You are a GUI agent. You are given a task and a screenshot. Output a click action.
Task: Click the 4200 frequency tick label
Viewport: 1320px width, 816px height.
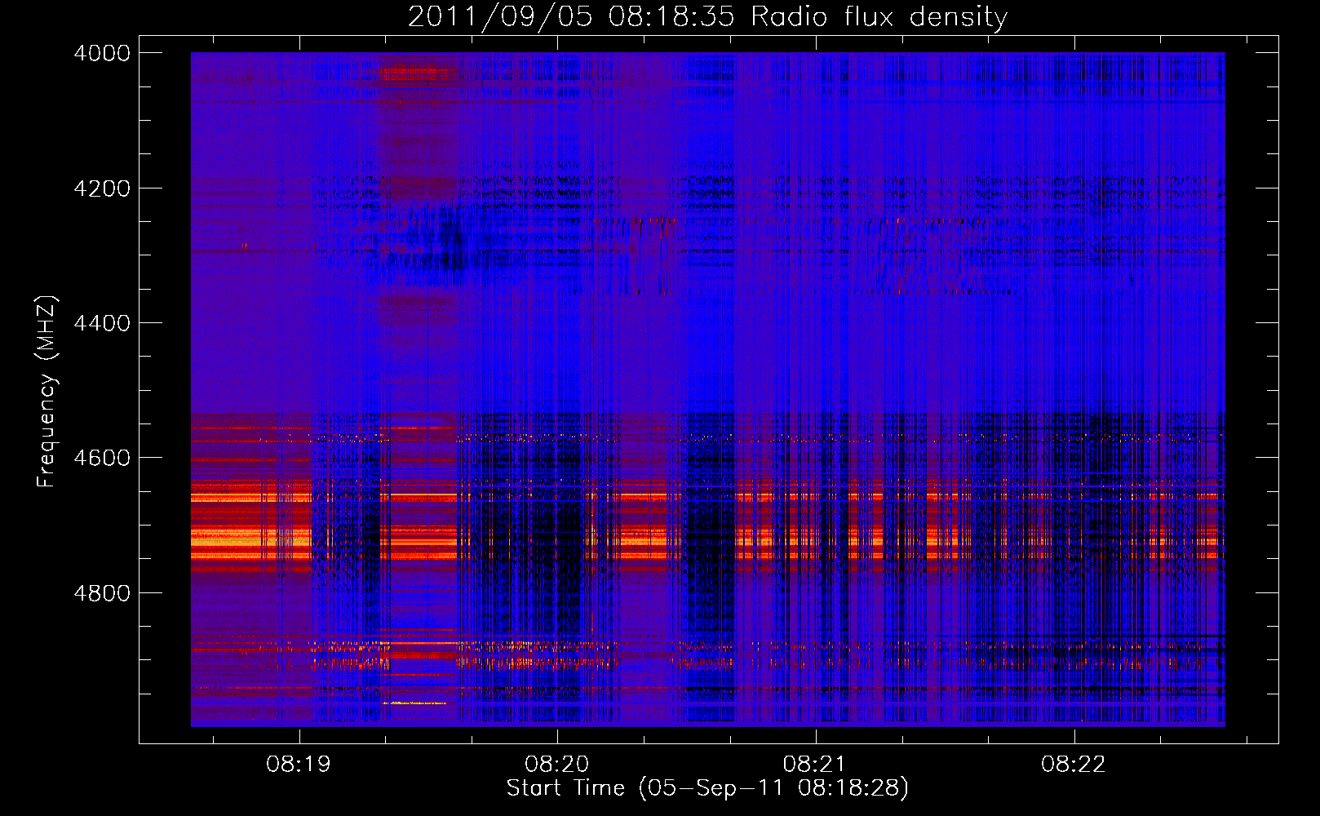[x=102, y=188]
